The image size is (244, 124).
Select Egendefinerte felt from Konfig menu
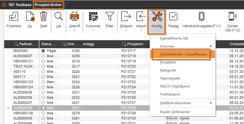pyautogui.click(x=174, y=38)
